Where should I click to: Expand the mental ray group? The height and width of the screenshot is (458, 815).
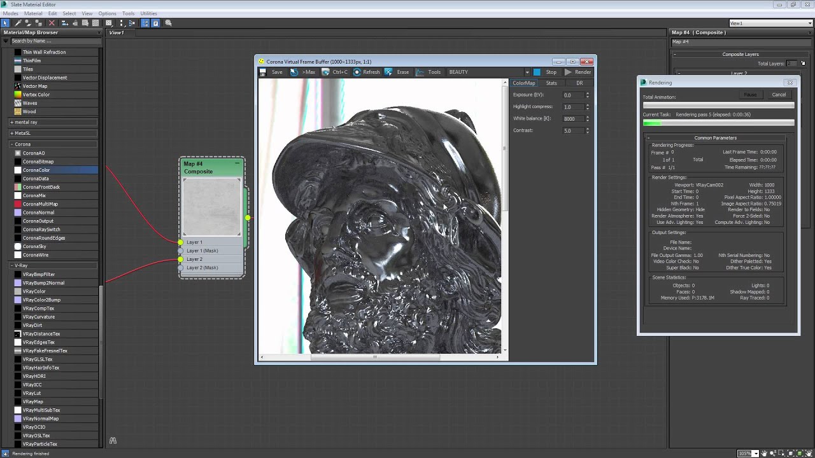pyautogui.click(x=12, y=122)
